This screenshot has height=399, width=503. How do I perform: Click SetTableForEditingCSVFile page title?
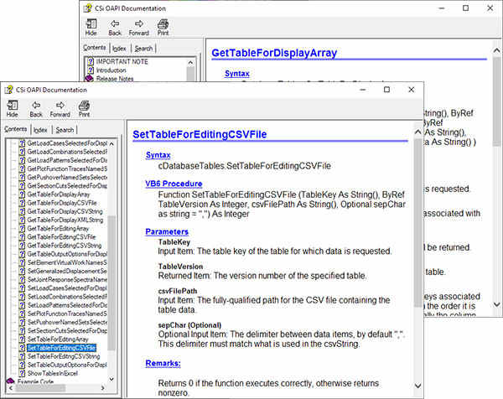(x=200, y=134)
